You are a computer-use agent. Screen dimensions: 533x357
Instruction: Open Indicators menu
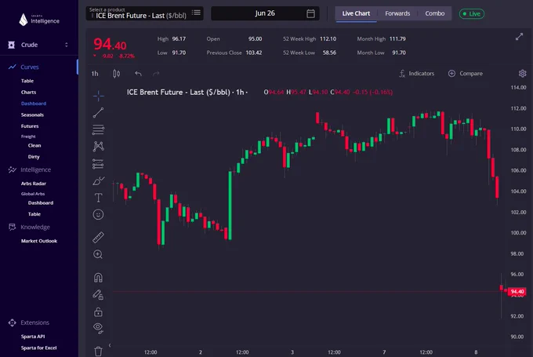(417, 74)
